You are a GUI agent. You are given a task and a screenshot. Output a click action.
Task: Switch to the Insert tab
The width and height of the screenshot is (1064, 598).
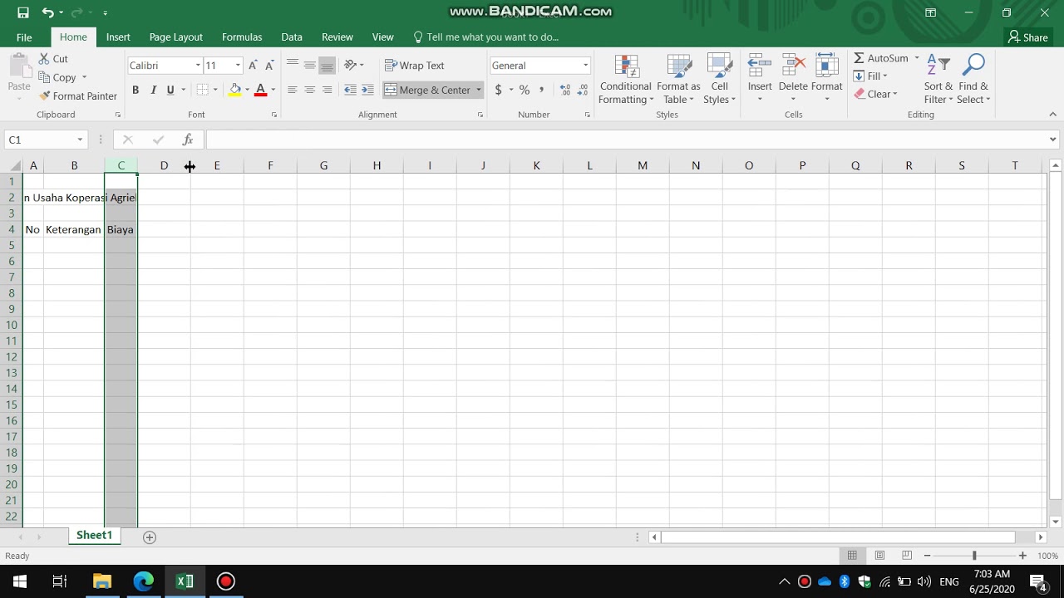pos(118,37)
